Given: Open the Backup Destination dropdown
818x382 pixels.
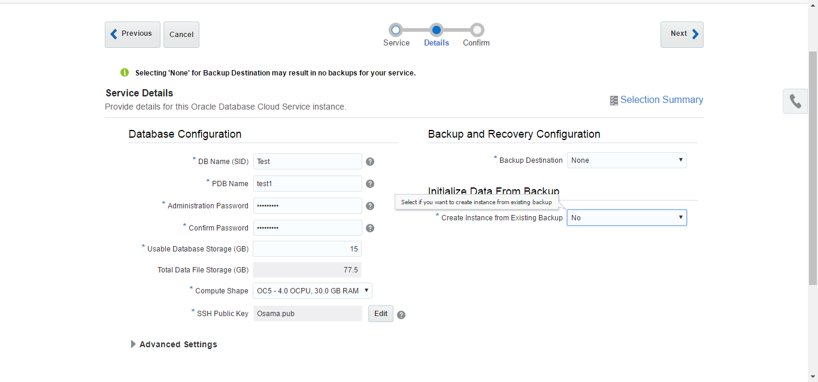Looking at the screenshot, I should tap(626, 160).
